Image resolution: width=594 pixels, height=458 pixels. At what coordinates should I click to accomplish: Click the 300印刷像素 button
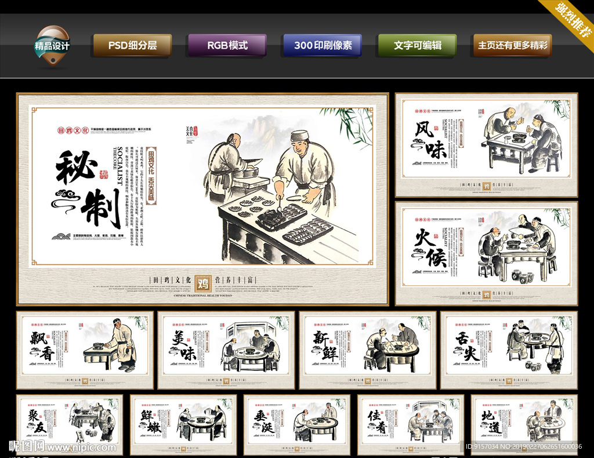323,45
